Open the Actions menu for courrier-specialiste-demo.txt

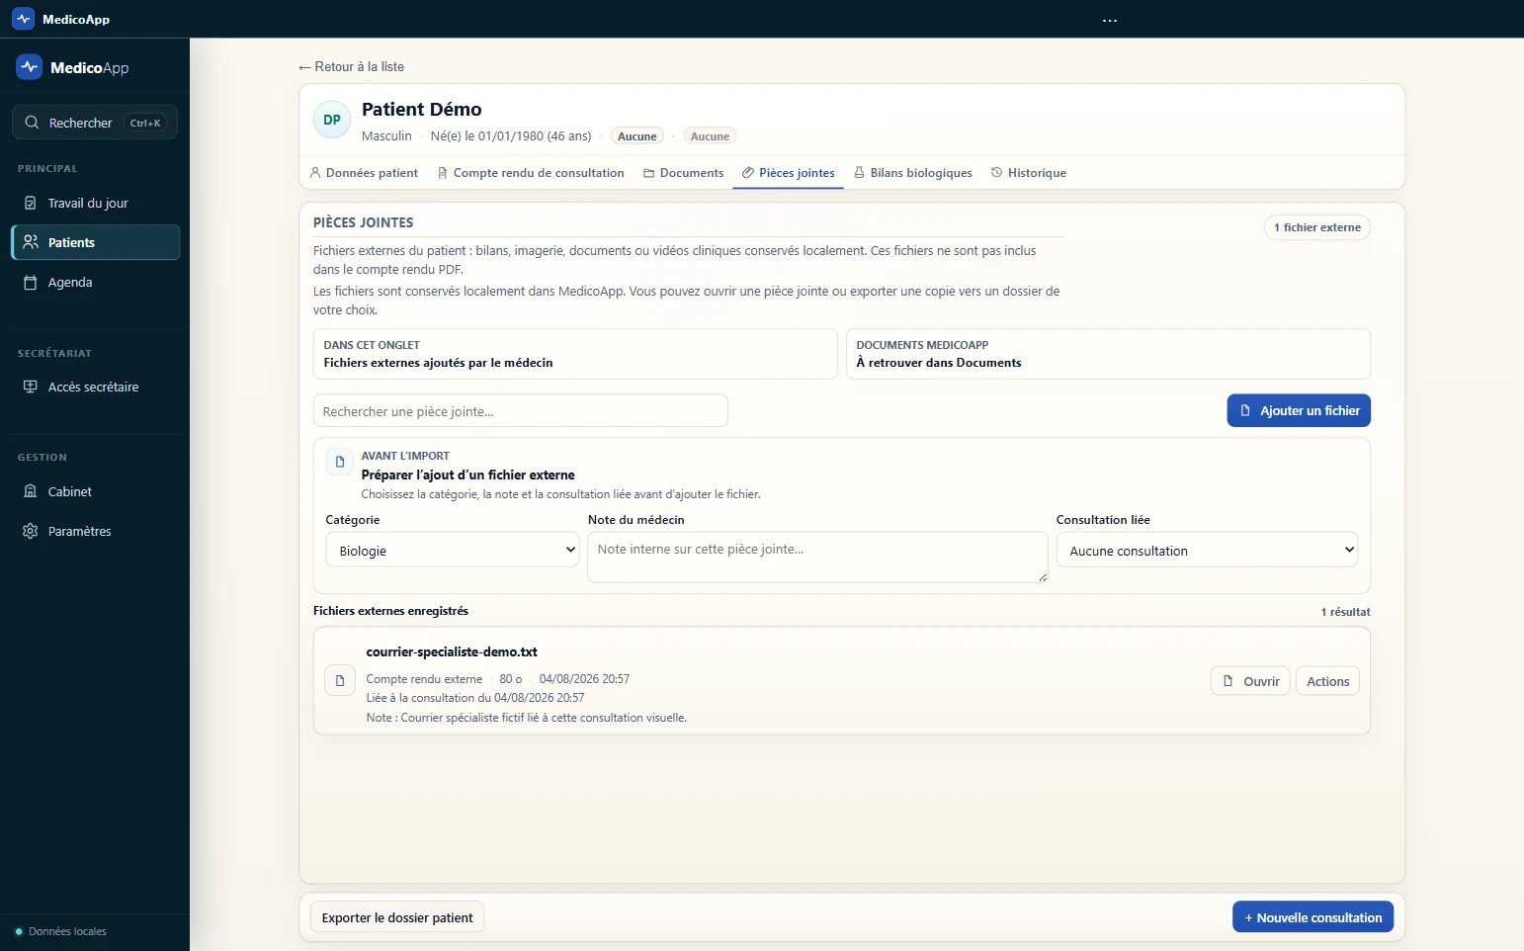[x=1327, y=681]
